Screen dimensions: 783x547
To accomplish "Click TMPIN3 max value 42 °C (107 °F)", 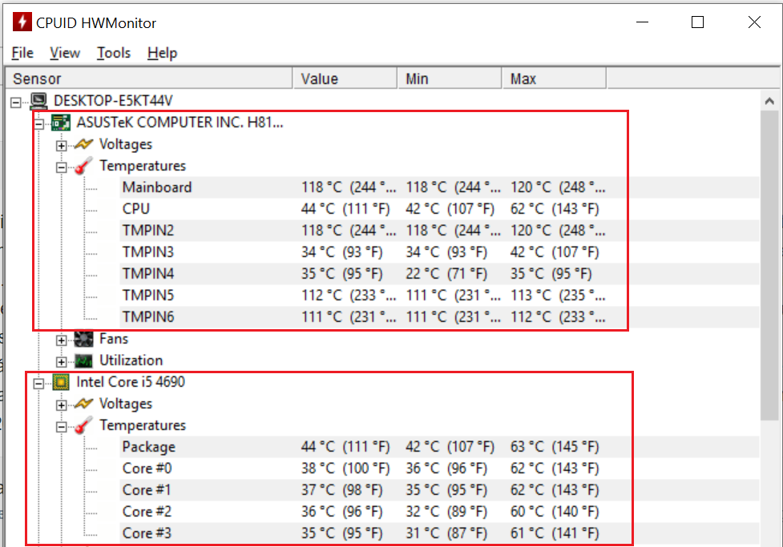I will [555, 252].
